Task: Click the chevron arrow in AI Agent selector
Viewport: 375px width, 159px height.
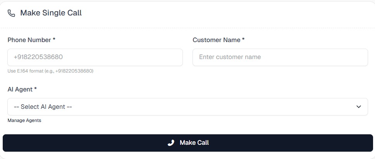Action: tap(359, 107)
